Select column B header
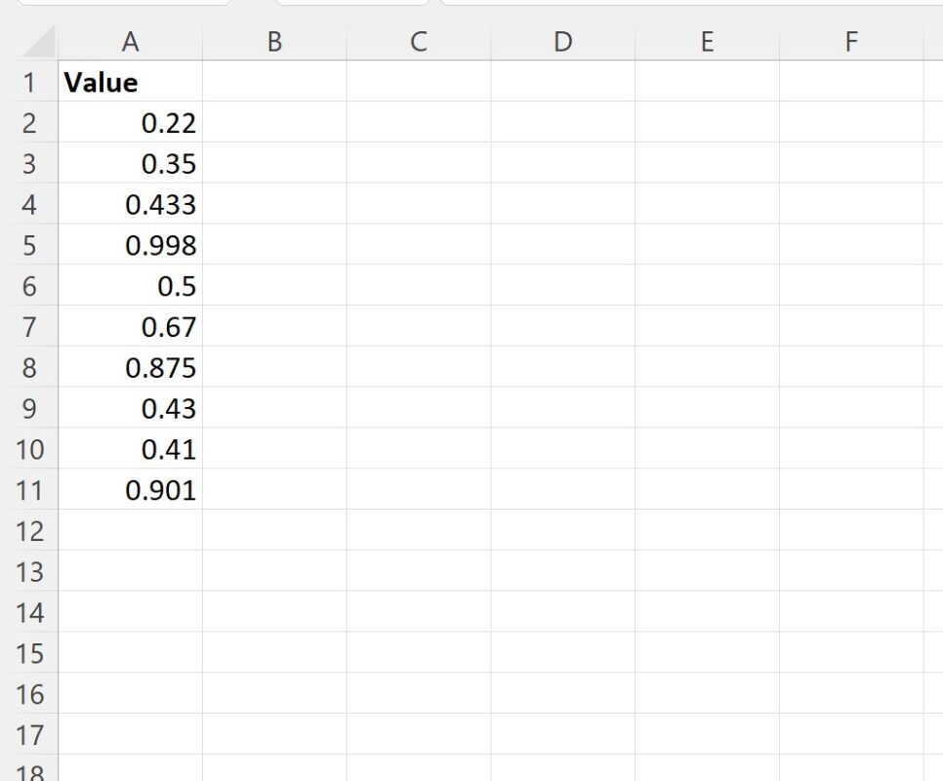 (274, 41)
